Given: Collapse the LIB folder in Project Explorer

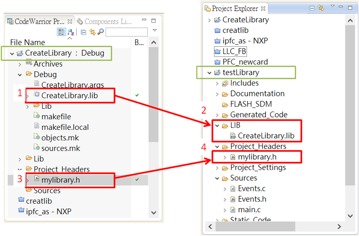Looking at the screenshot, I should 217,125.
